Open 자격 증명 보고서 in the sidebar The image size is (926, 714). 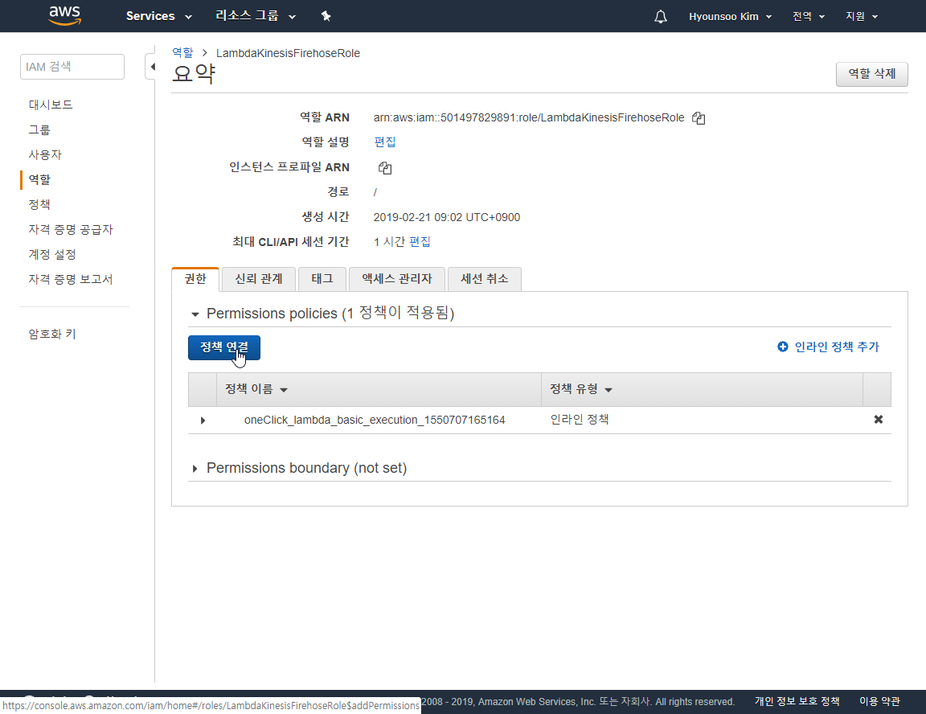coord(70,279)
